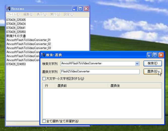Select line AnvsoftFlashToVideoConverter_02
The width and height of the screenshot is (168, 131).
(x=29, y=44)
